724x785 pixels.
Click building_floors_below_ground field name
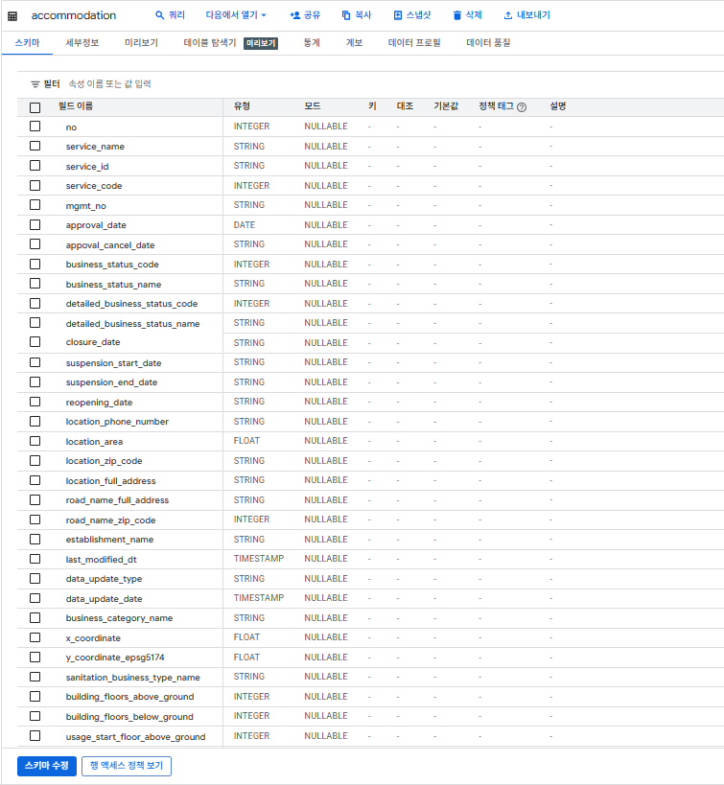tap(129, 716)
